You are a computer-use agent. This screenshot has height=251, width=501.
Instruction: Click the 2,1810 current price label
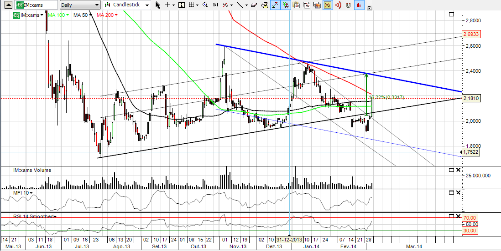pos(472,98)
